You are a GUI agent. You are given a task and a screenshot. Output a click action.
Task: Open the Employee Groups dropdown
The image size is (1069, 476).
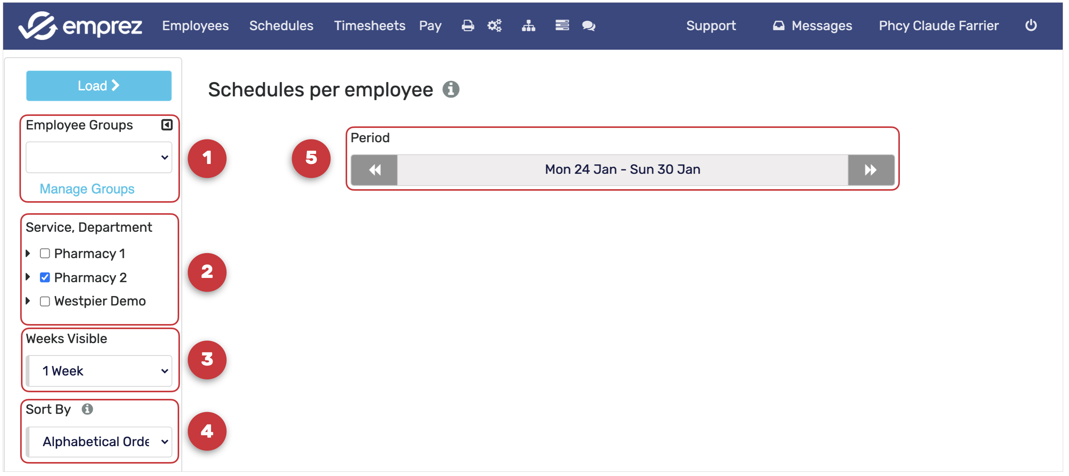(x=99, y=157)
